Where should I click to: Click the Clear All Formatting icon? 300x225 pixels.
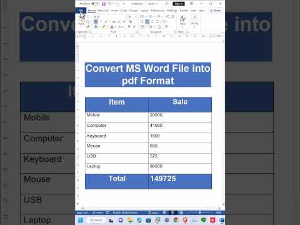tap(131, 22)
